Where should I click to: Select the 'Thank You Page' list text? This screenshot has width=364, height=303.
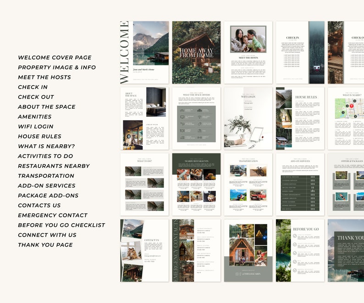click(45, 245)
